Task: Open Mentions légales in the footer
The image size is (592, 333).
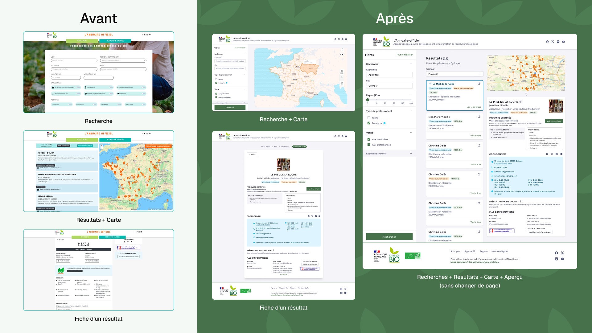Action: click(x=499, y=252)
